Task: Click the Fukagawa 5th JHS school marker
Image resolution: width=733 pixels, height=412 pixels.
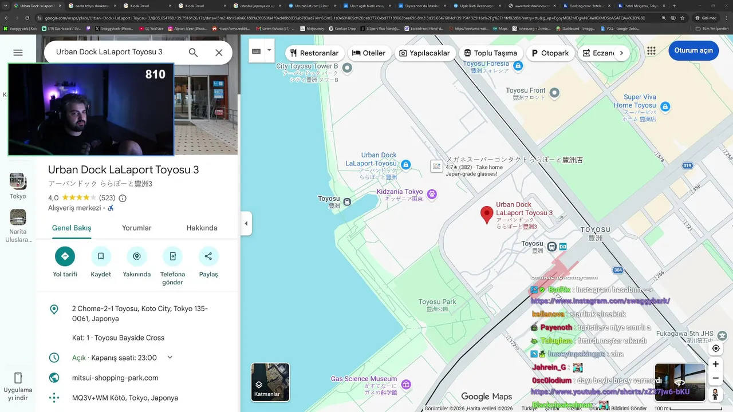Action: 723,336
